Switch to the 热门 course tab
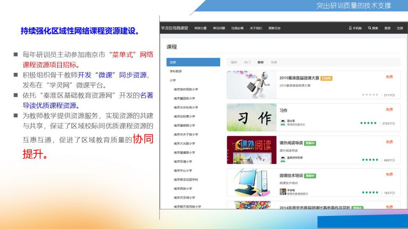The height and width of the screenshot is (229, 408). [247, 62]
